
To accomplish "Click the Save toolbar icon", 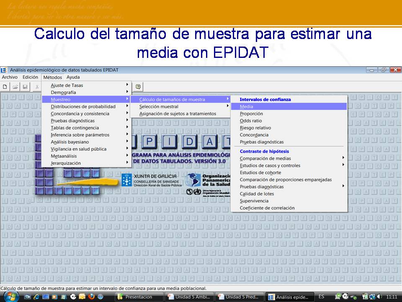I will [26, 87].
